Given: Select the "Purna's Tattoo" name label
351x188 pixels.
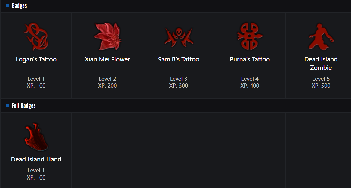Looking at the screenshot, I should point(250,59).
